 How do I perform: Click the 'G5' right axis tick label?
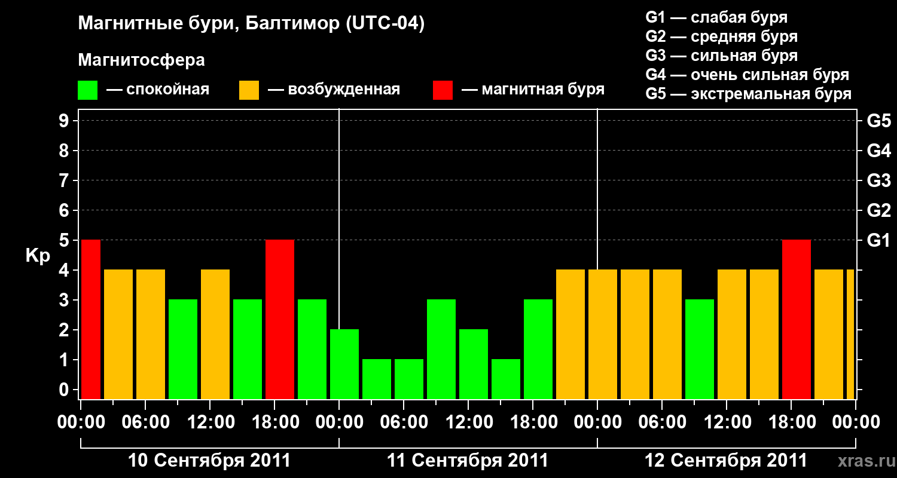[878, 121]
